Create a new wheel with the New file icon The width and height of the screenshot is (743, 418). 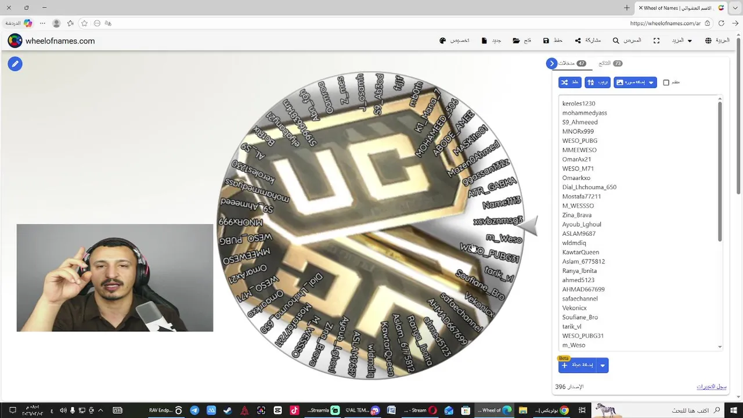coord(484,41)
